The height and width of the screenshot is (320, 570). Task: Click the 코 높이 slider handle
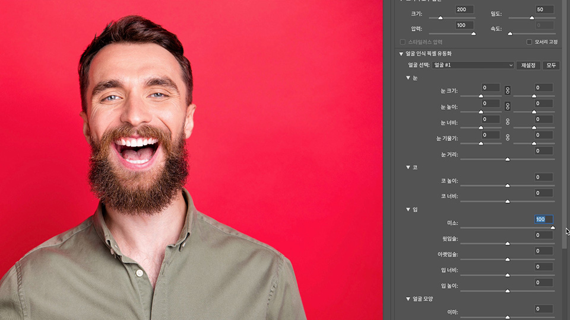(x=508, y=185)
